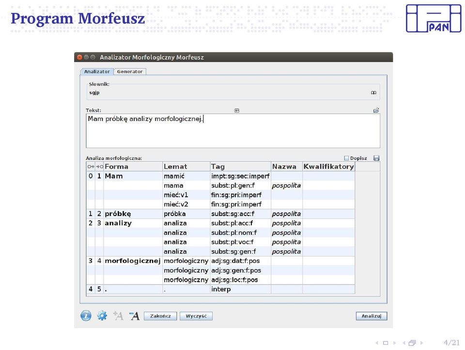Click the slide frame navigation icon

pos(386,343)
